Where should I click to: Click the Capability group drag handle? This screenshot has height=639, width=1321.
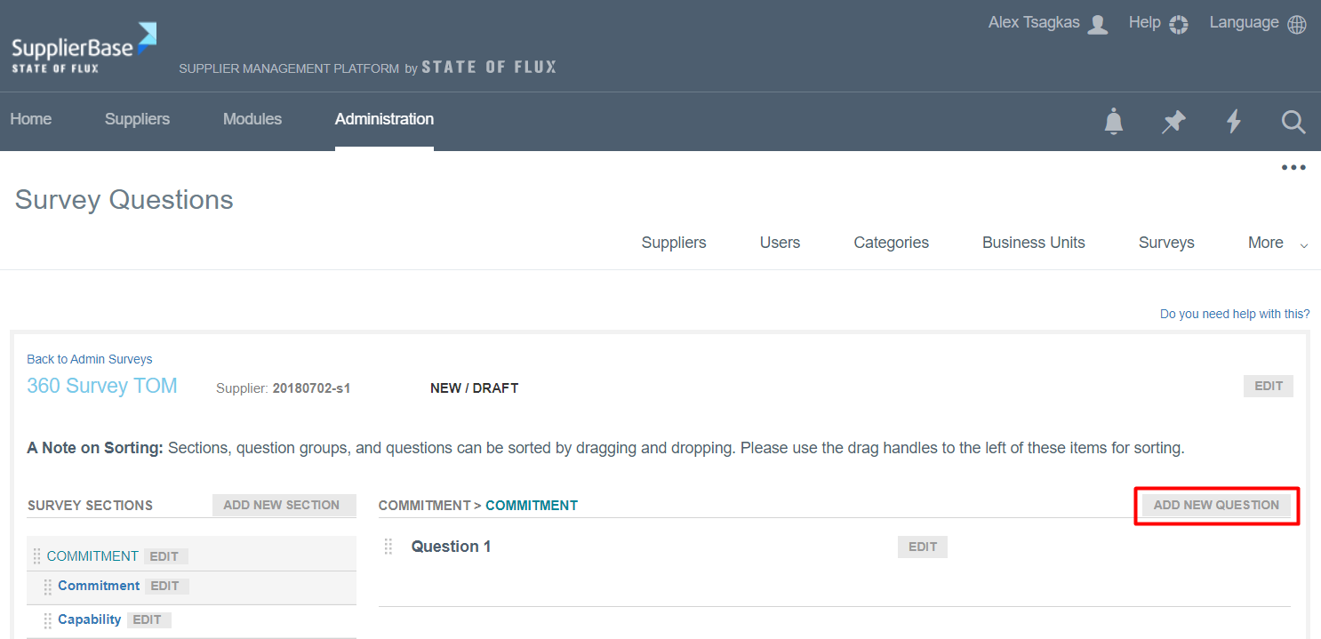click(x=48, y=620)
